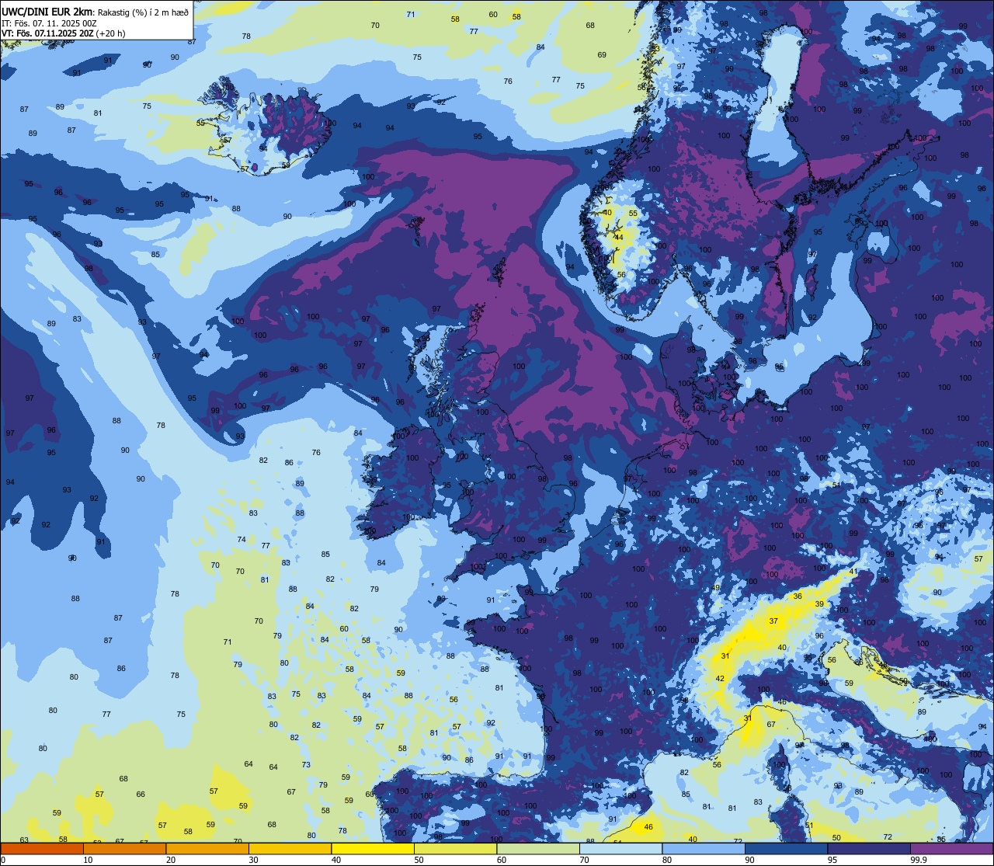Click the 'IT: Fös. 07. 11. 2025 00Z' line
The height and width of the screenshot is (866, 994).
point(49,23)
